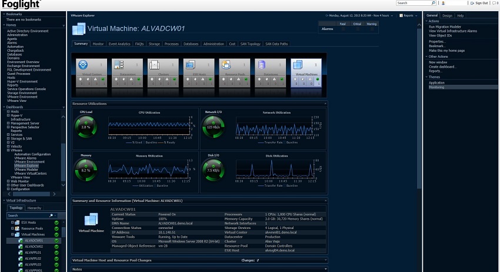Expand the ESX Hosts topology node
This screenshot has height=272, width=500.
point(12,223)
